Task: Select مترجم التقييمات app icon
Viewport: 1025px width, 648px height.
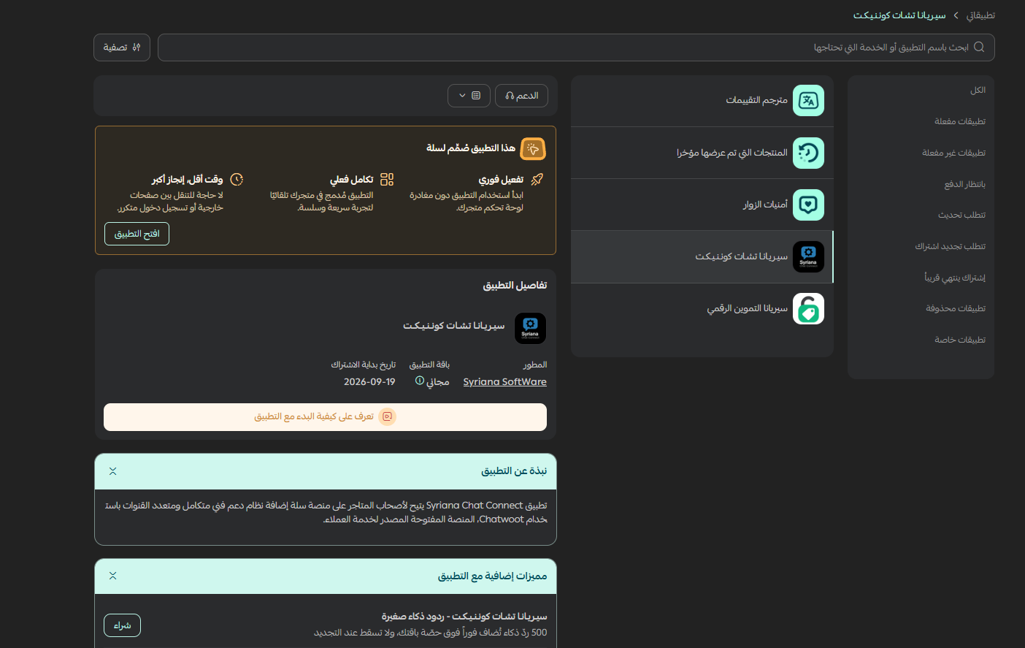Action: [x=808, y=101]
